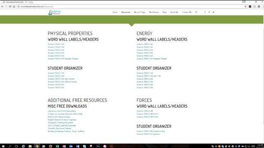This screenshot has height=148, width=264.
Task: Open 5-E's of Inquiry Learning Expanded
Action: tap(62, 125)
